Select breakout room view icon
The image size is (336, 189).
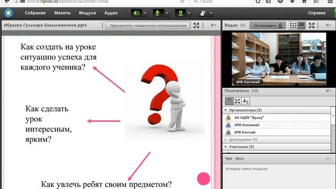pos(237,101)
